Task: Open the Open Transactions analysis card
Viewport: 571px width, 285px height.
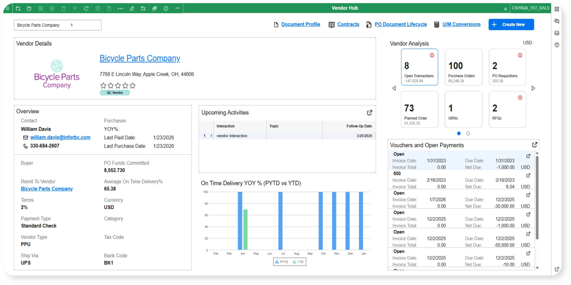Action: [419, 67]
